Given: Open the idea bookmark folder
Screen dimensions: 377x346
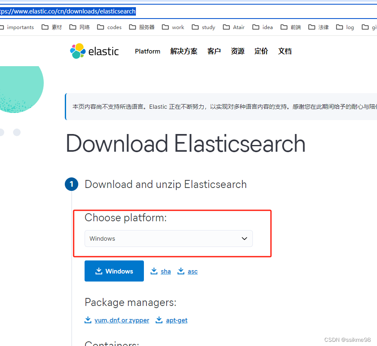Looking at the screenshot, I should (263, 27).
